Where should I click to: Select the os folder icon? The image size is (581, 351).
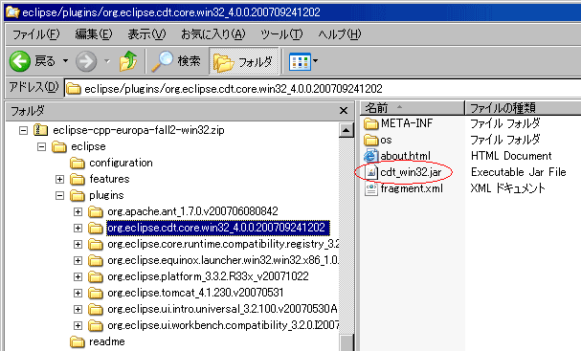[x=371, y=140]
